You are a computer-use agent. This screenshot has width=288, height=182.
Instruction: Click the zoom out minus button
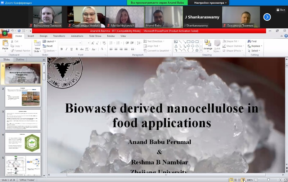click(x=256, y=180)
